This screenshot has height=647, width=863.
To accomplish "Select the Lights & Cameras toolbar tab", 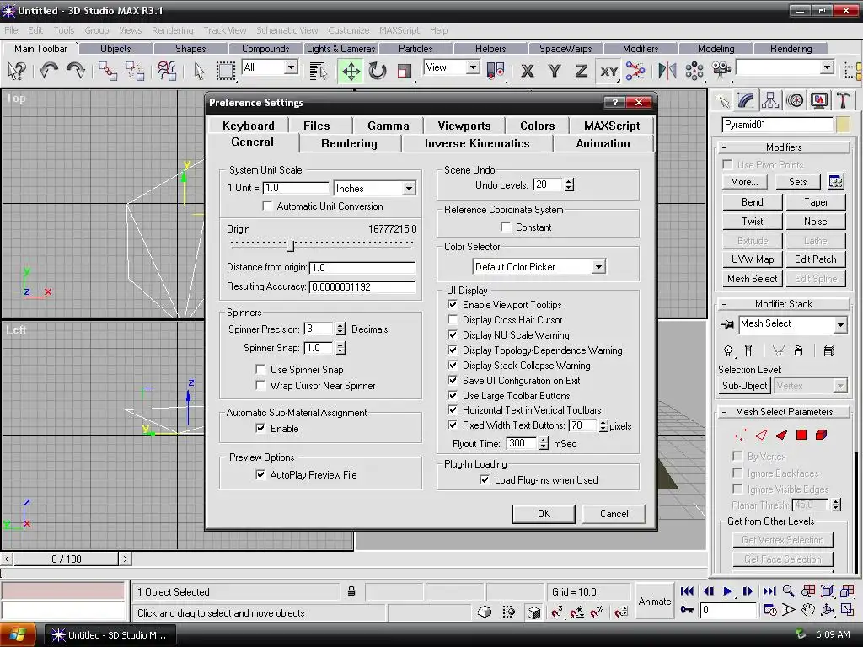I will (x=340, y=48).
